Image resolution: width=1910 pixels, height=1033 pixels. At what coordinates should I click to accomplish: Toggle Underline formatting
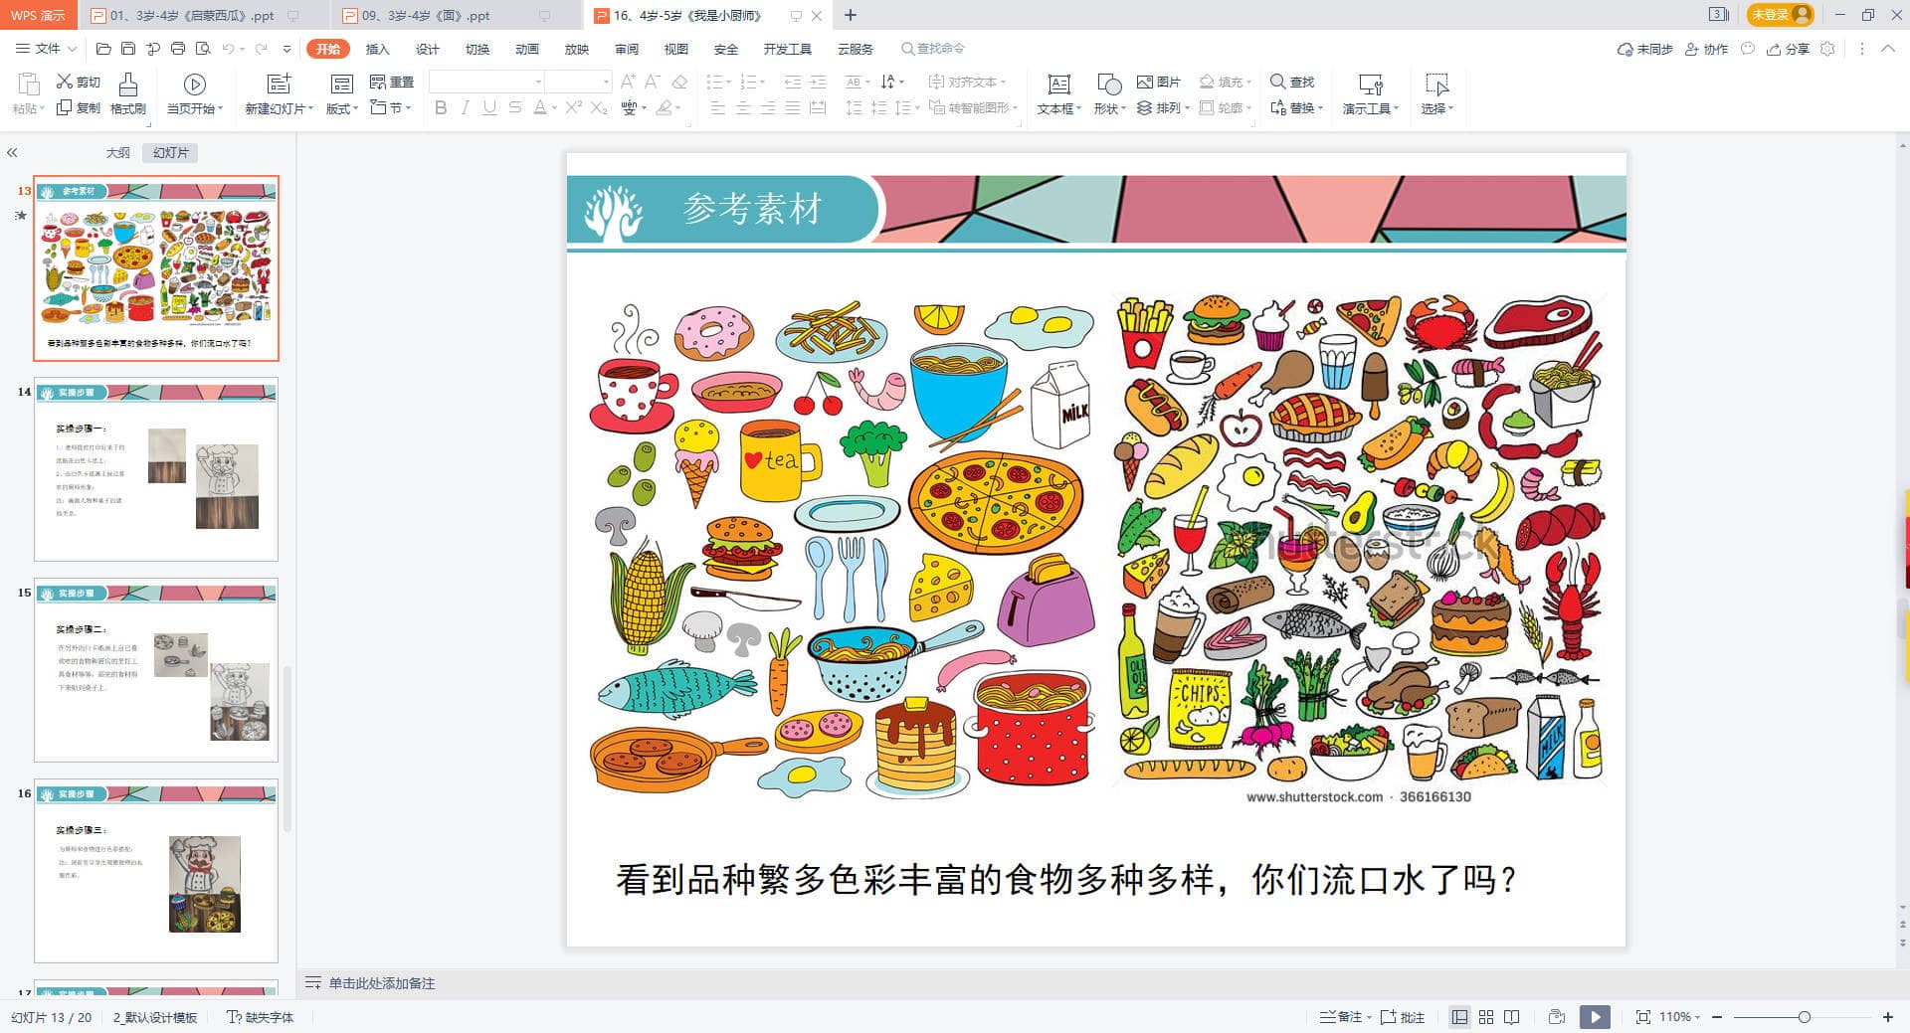(489, 107)
